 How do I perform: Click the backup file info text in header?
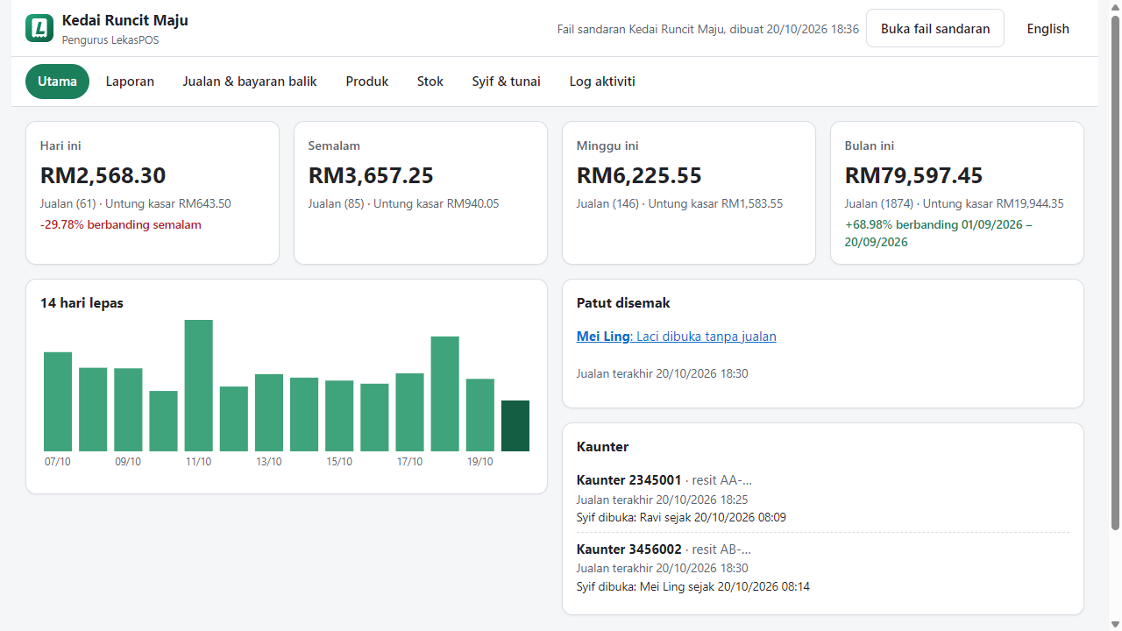point(708,29)
